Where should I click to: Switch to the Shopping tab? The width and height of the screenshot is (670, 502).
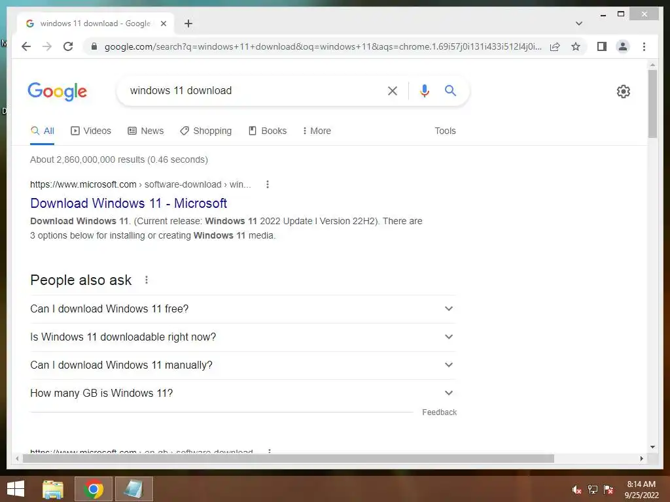[205, 131]
